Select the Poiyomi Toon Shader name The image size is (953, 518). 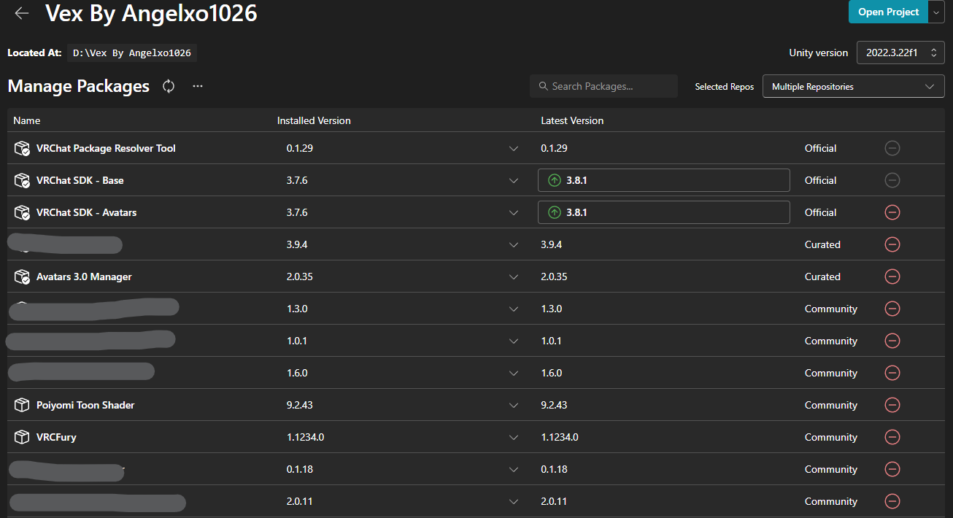pos(85,405)
